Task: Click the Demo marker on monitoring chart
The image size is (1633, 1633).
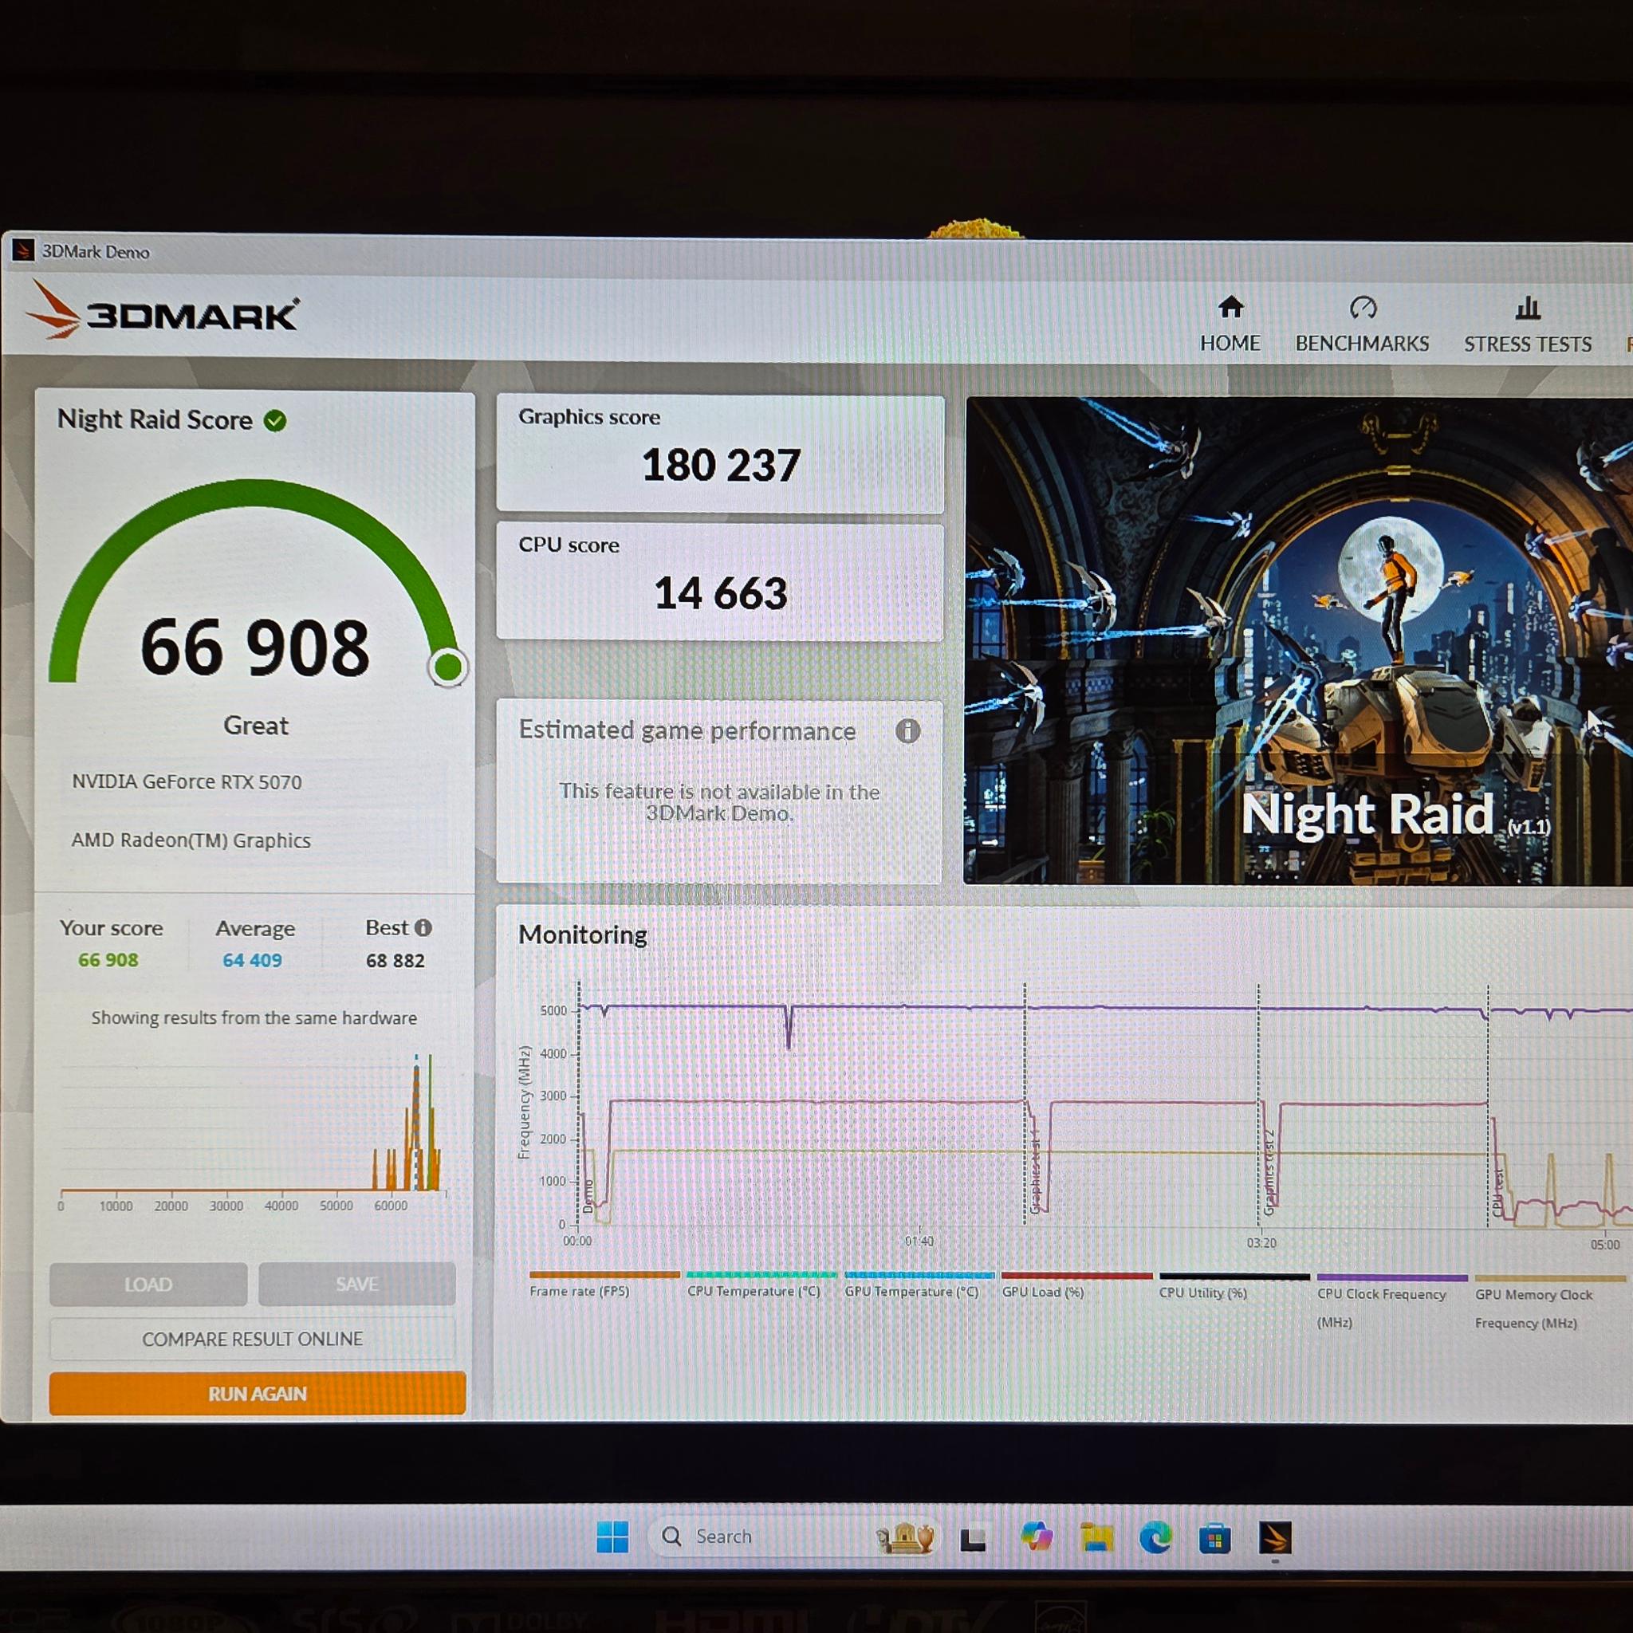Action: coord(588,1195)
